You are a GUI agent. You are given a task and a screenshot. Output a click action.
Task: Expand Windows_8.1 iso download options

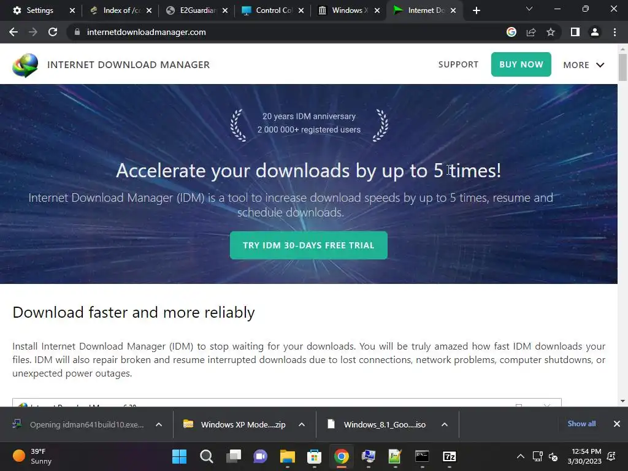coord(444,424)
